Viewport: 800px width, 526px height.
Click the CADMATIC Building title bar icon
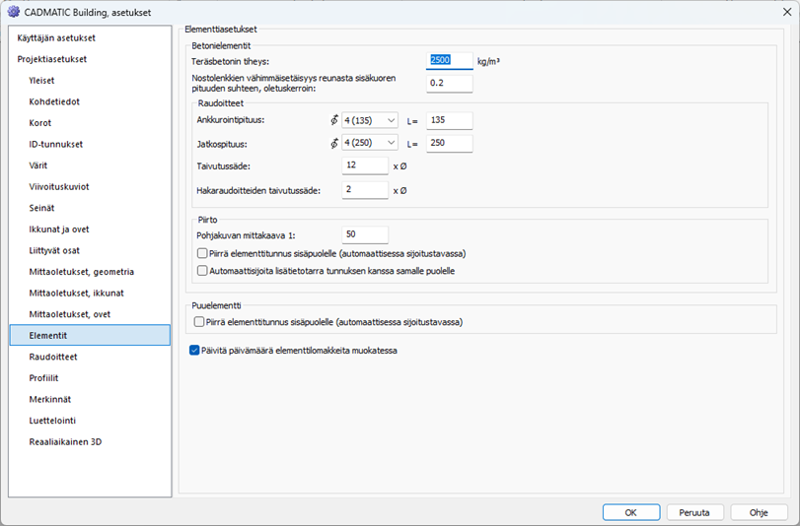click(x=13, y=11)
